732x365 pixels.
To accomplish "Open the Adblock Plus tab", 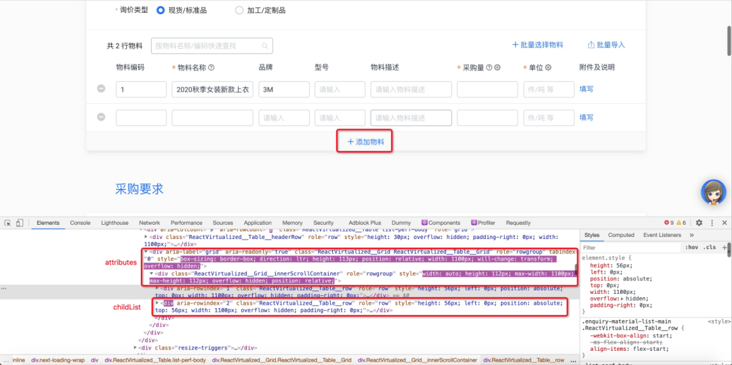I will pyautogui.click(x=365, y=223).
